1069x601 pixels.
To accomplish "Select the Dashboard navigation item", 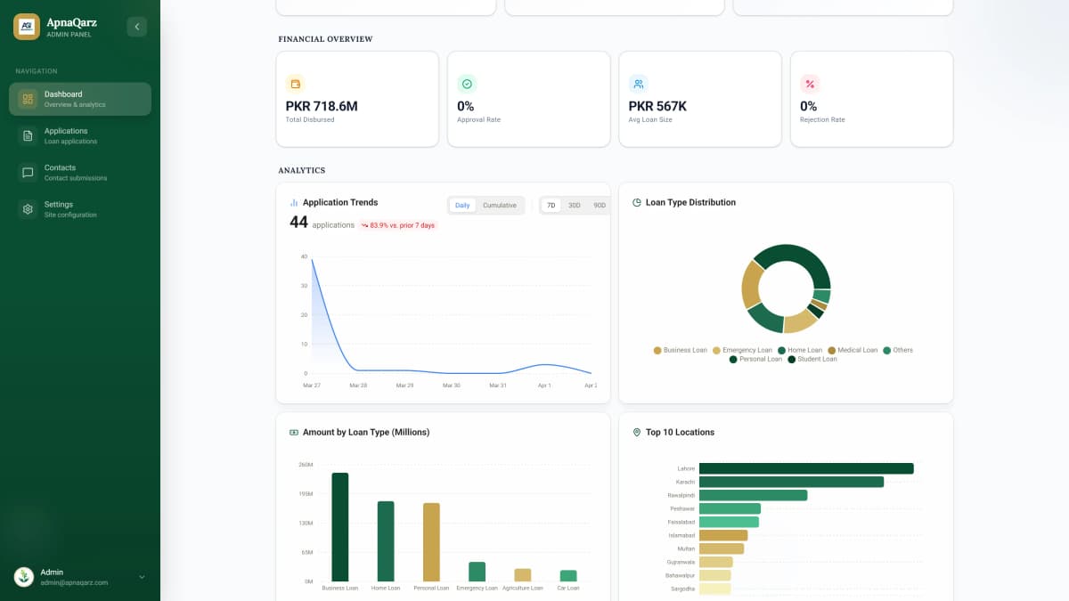I will 80,99.
